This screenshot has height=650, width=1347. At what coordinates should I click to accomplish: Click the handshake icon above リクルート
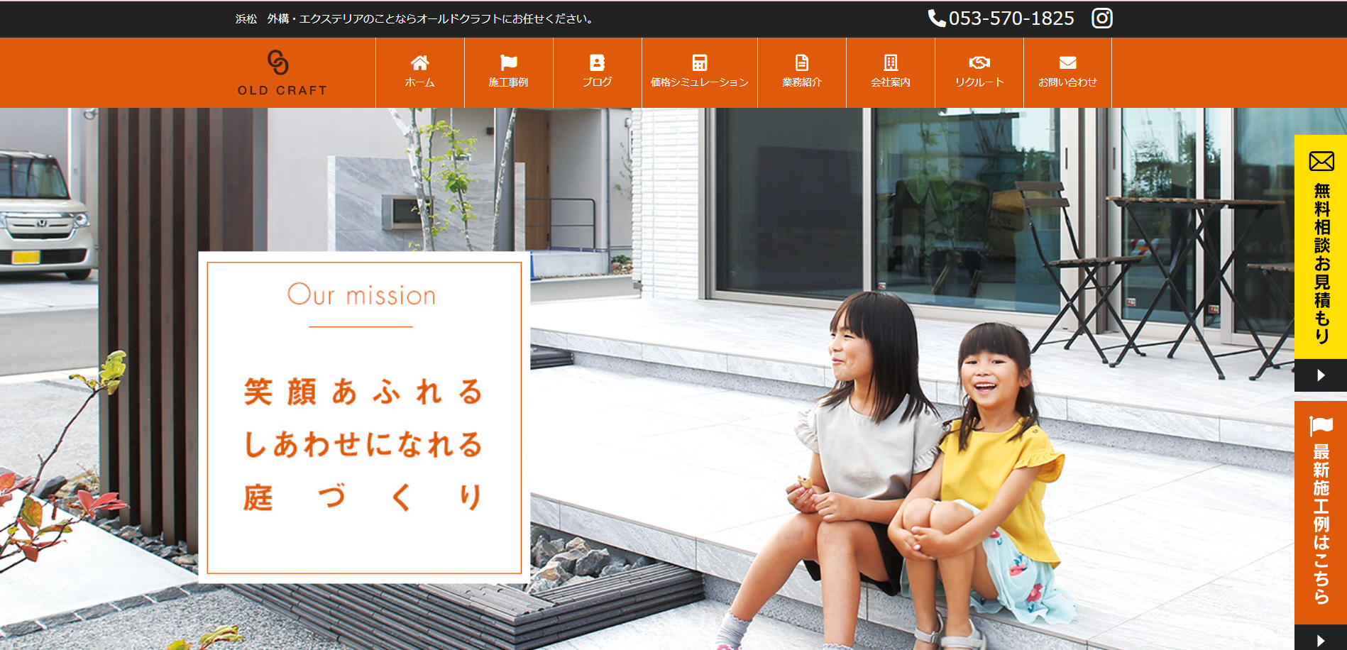(979, 62)
